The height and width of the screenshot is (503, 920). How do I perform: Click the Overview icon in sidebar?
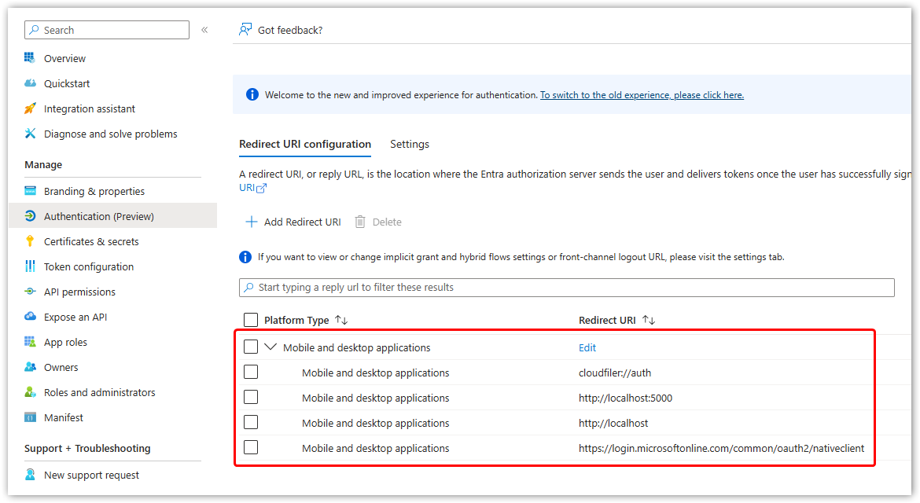pos(30,58)
